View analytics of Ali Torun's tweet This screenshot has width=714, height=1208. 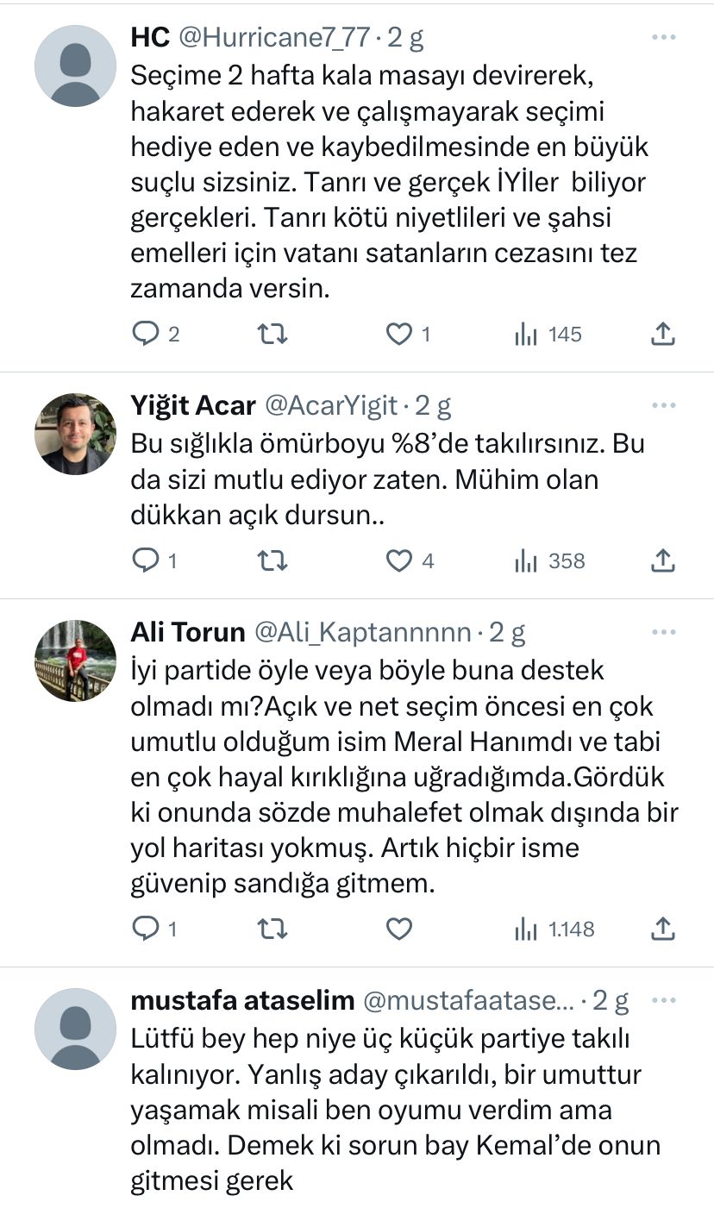tap(554, 929)
